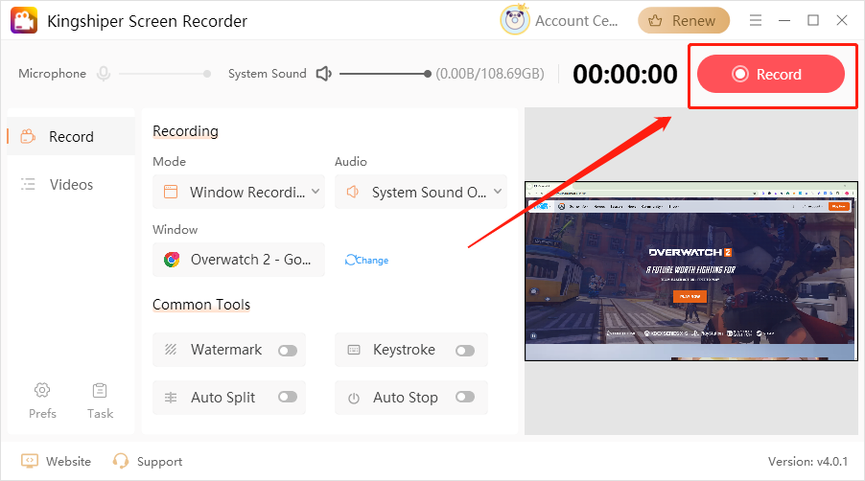Expand the Window Recording mode dropdown
Image resolution: width=865 pixels, height=481 pixels.
239,193
